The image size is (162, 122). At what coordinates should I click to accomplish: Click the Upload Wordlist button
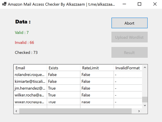(129, 37)
